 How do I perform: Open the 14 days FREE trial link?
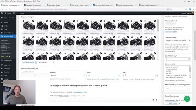64,96
